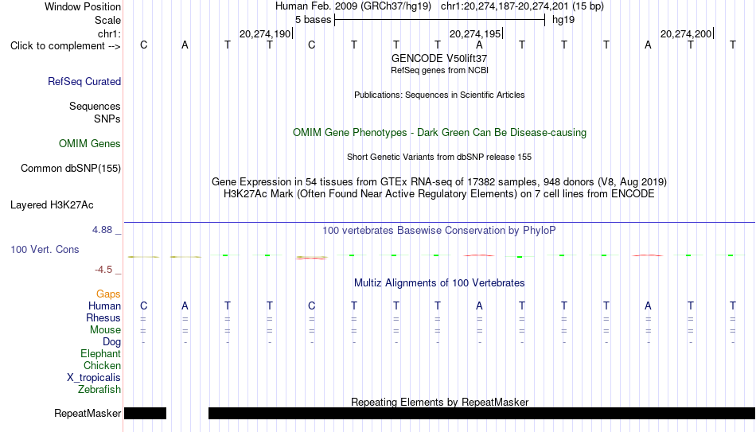The image size is (756, 432).
Task: Click the H3K27Ac Mark ENCODE track title
Action: click(439, 194)
